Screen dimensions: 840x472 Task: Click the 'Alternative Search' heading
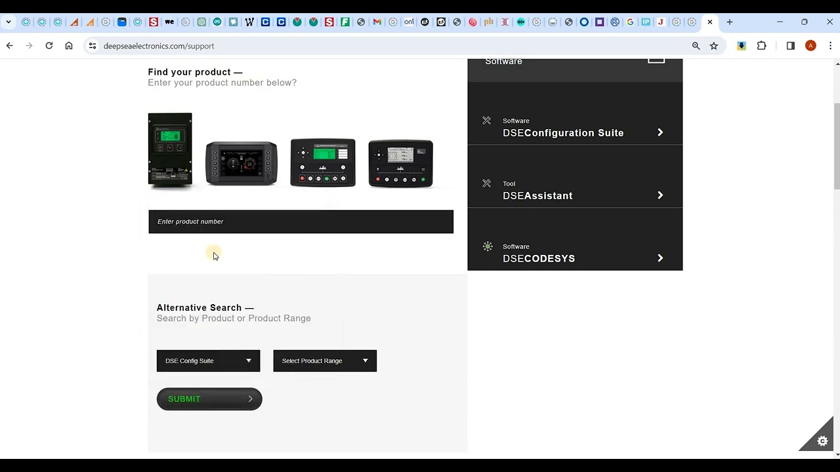coord(205,307)
